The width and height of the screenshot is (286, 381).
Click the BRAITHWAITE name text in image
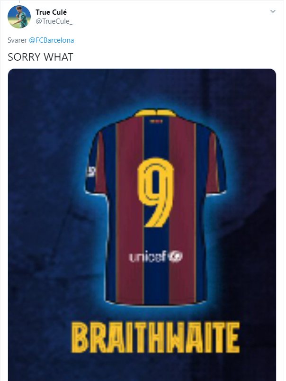click(x=156, y=337)
